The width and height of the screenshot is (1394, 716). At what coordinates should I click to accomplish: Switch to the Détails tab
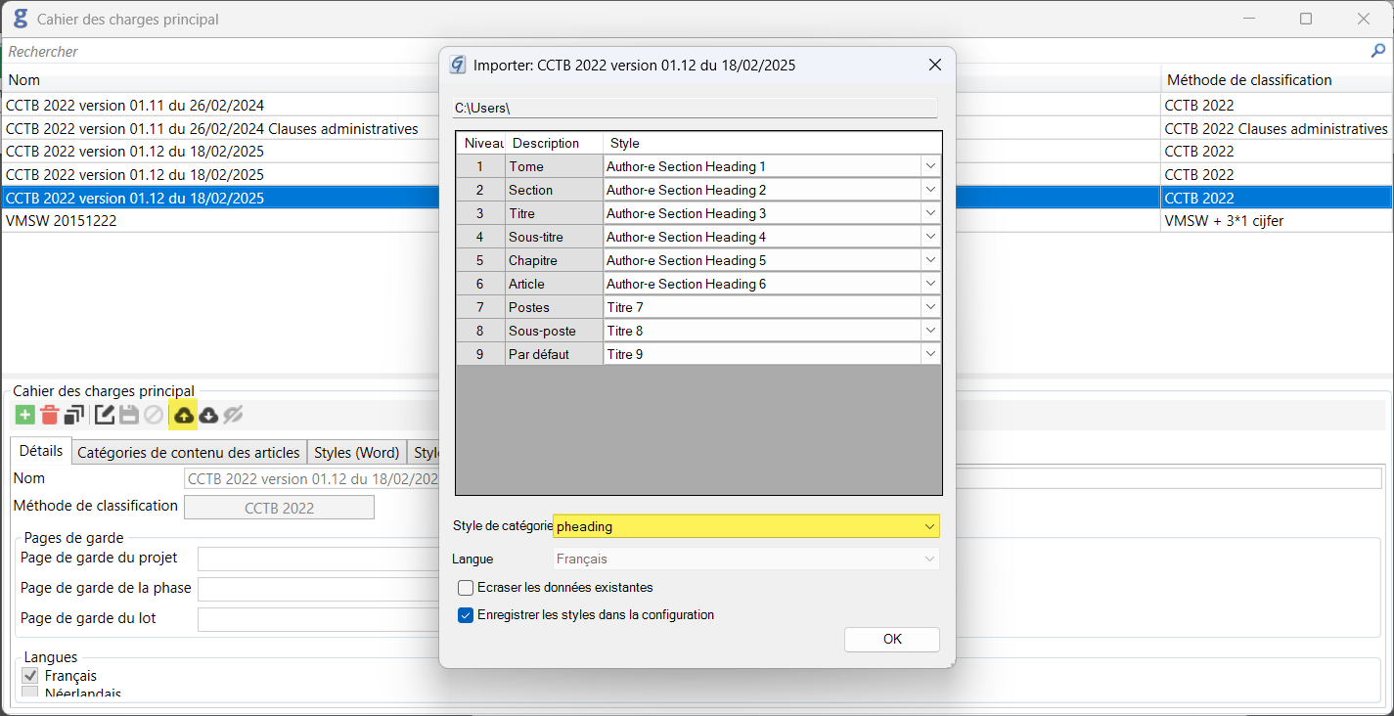pyautogui.click(x=41, y=451)
